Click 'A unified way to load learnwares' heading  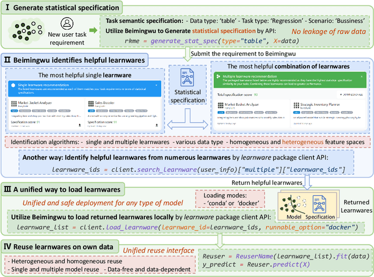click(x=67, y=189)
